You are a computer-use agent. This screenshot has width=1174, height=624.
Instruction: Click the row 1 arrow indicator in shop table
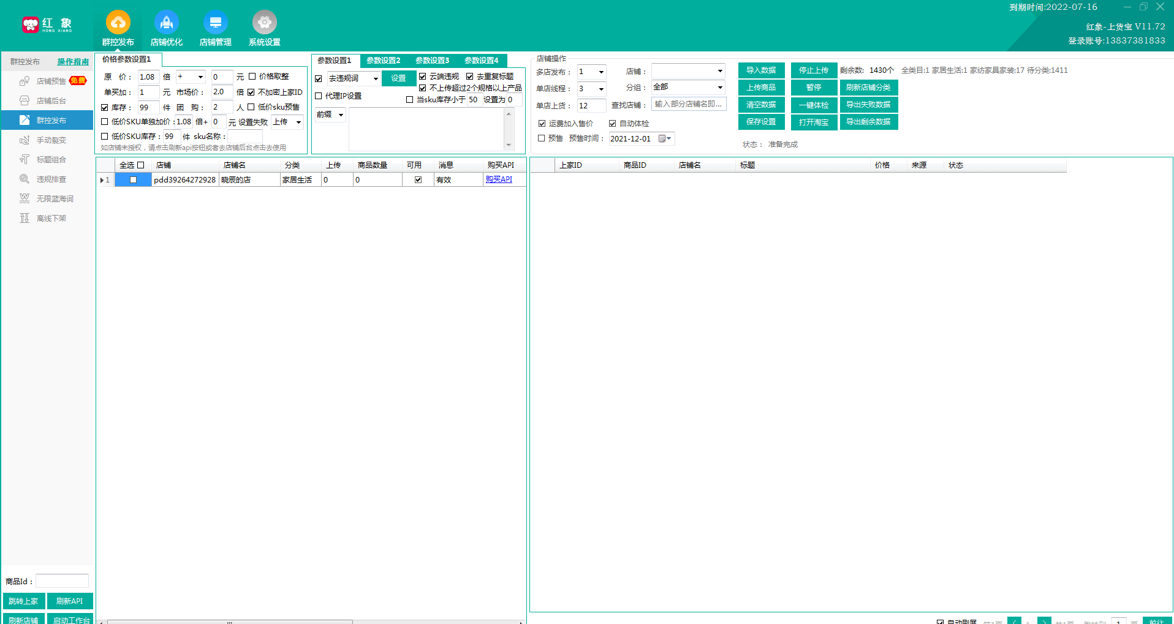(x=102, y=180)
